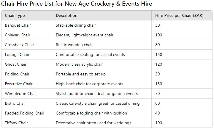
Task: Select the Folding Chair price of 30
Action: (158, 74)
